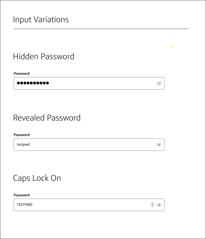The width and height of the screenshot is (206, 239).
Task: Click the caps lock arrow indicator icon
Action: [x=152, y=205]
